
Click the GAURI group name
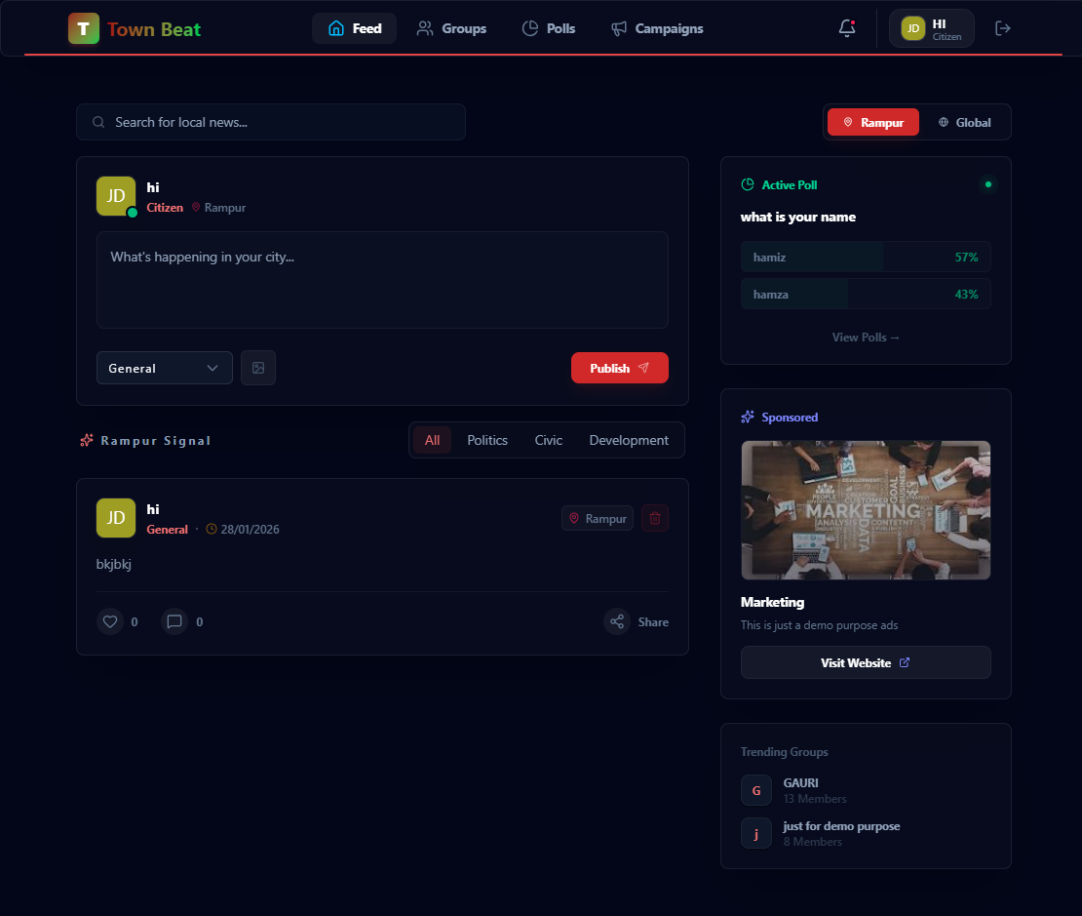(x=800, y=782)
